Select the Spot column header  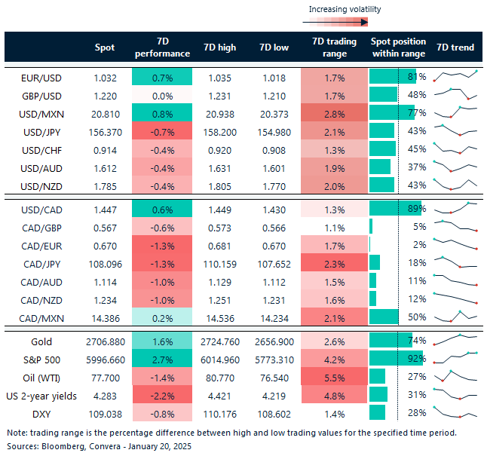[x=105, y=47]
